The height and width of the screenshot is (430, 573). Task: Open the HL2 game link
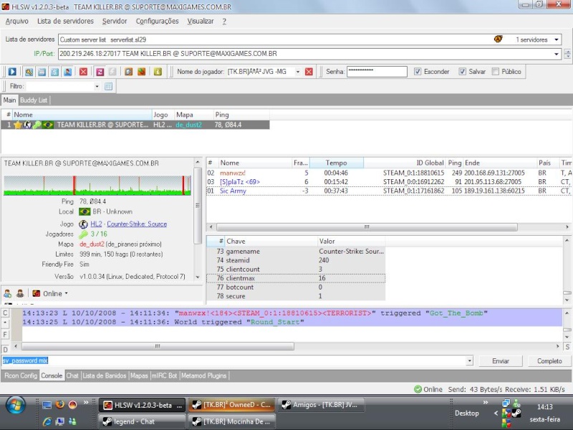[96, 224]
